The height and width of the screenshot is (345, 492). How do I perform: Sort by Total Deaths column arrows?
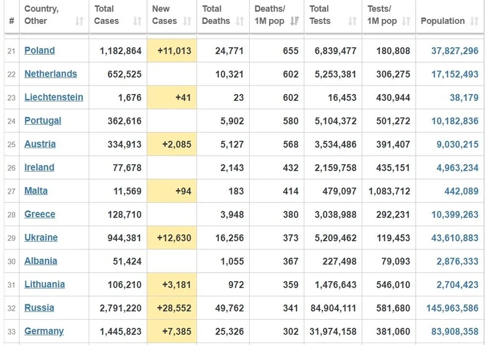240,21
